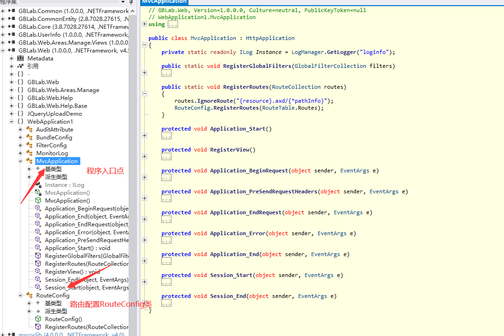Click the AuditAttribute class icon
This screenshot has width=504, height=336.
(x=29, y=130)
